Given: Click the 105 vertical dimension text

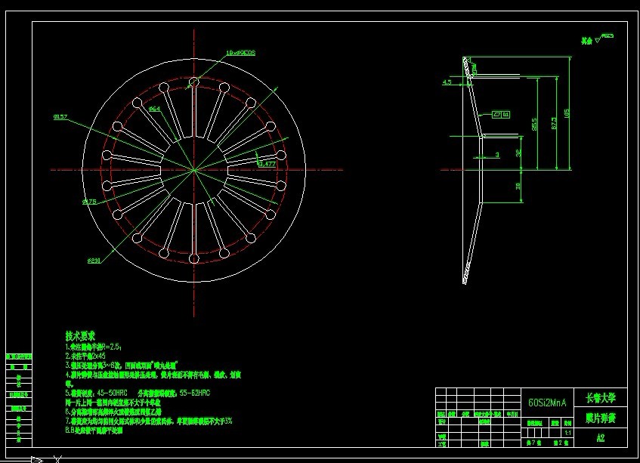Looking at the screenshot, I should tap(566, 113).
